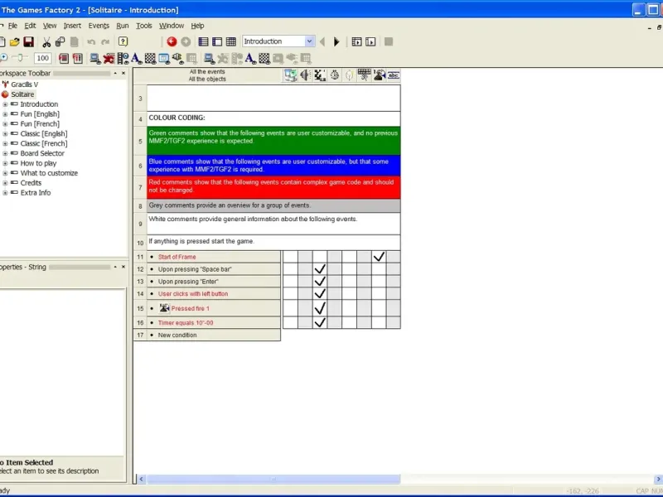Select the Storyboard controls chessboard icon
The height and width of the screenshot is (497, 663).
[320, 75]
